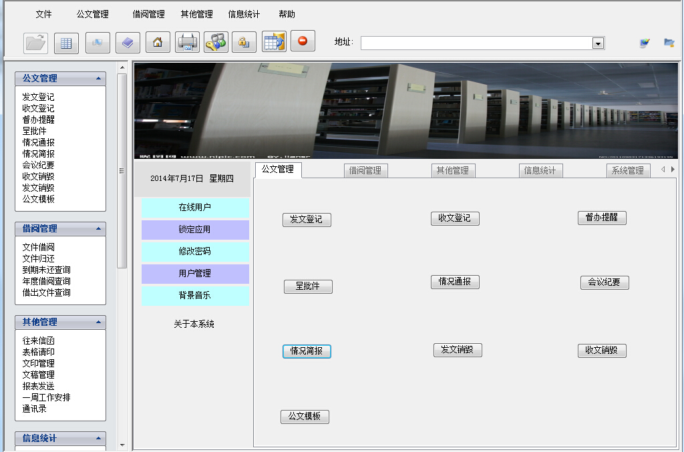Collapse the 信息统计 sidebar panel
This screenshot has height=452, width=684.
[99, 438]
